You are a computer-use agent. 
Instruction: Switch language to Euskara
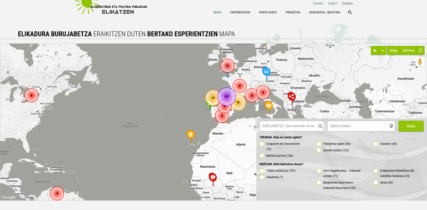click(347, 3)
